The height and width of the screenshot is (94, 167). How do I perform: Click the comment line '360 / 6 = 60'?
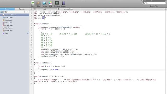pos(47,34)
